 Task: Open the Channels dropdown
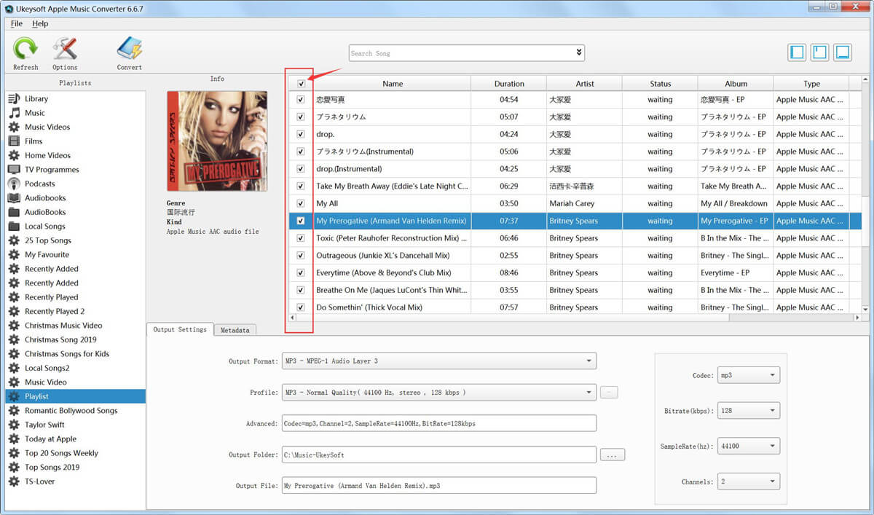(x=749, y=481)
